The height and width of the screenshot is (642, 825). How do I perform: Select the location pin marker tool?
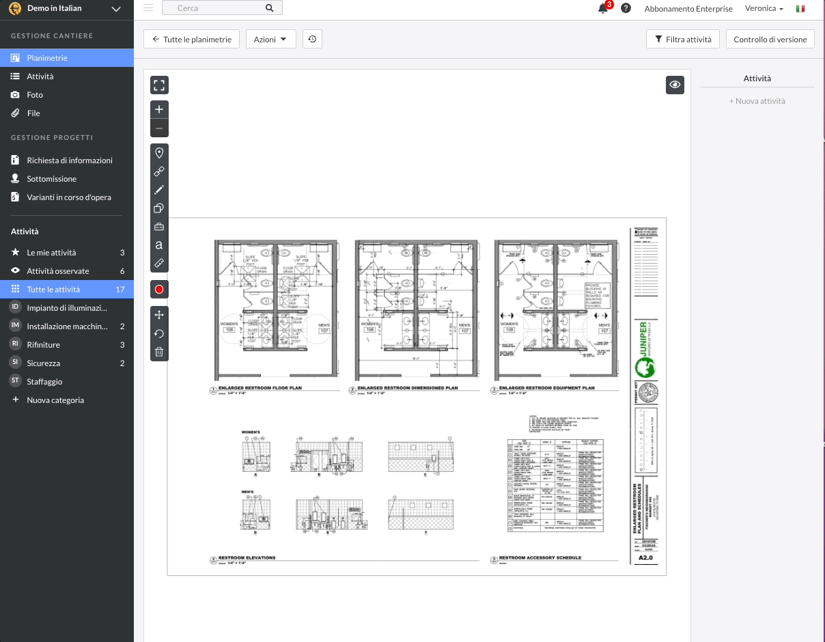coord(159,153)
